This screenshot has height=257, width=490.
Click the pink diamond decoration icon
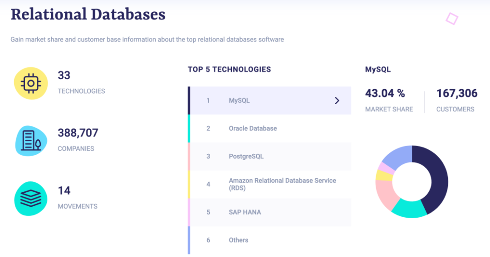pyautogui.click(x=451, y=19)
